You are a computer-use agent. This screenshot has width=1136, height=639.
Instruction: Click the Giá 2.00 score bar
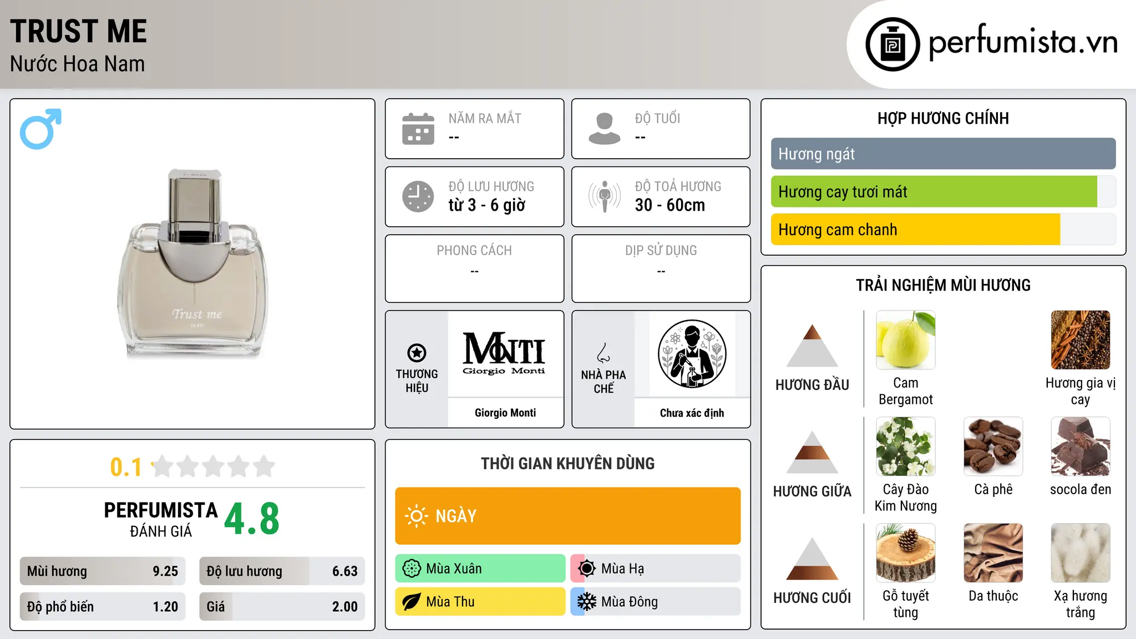pyautogui.click(x=282, y=606)
